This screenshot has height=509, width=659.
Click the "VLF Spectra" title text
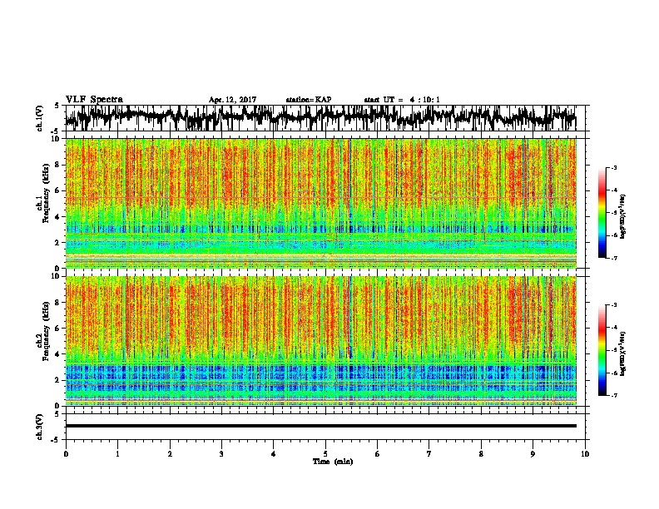click(x=94, y=100)
